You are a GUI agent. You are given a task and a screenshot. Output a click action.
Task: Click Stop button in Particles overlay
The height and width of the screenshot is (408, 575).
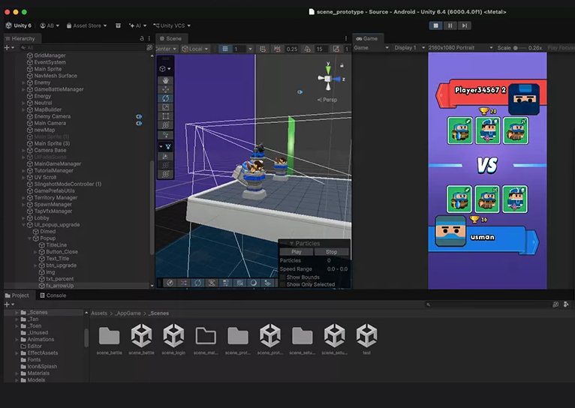tap(331, 252)
